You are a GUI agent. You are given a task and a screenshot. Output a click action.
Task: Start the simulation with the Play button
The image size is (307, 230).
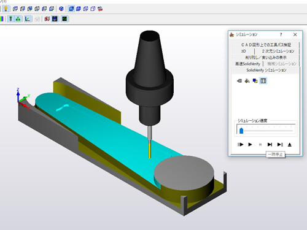click(x=250, y=145)
